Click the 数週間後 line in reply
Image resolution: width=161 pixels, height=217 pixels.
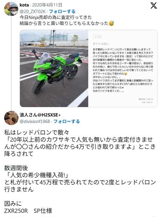coord(16,168)
